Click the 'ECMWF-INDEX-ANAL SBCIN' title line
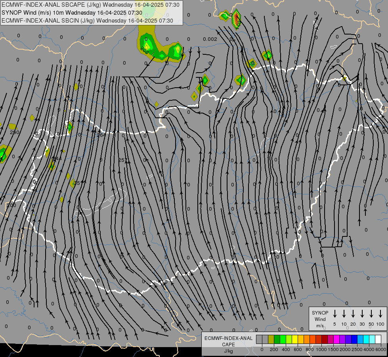Image resolution: width=388 pixels, height=357 pixels. pyautogui.click(x=87, y=21)
